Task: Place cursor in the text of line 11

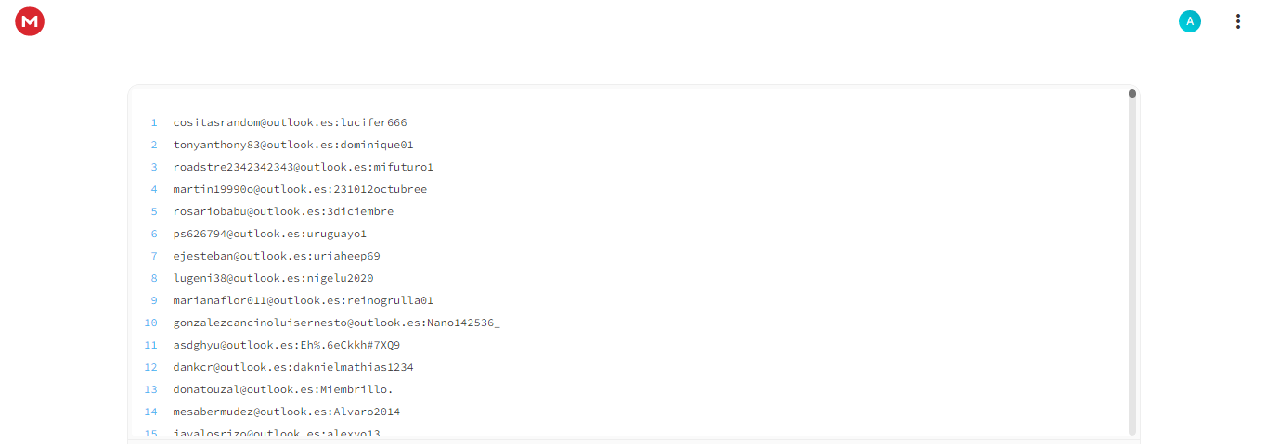Action: (287, 345)
